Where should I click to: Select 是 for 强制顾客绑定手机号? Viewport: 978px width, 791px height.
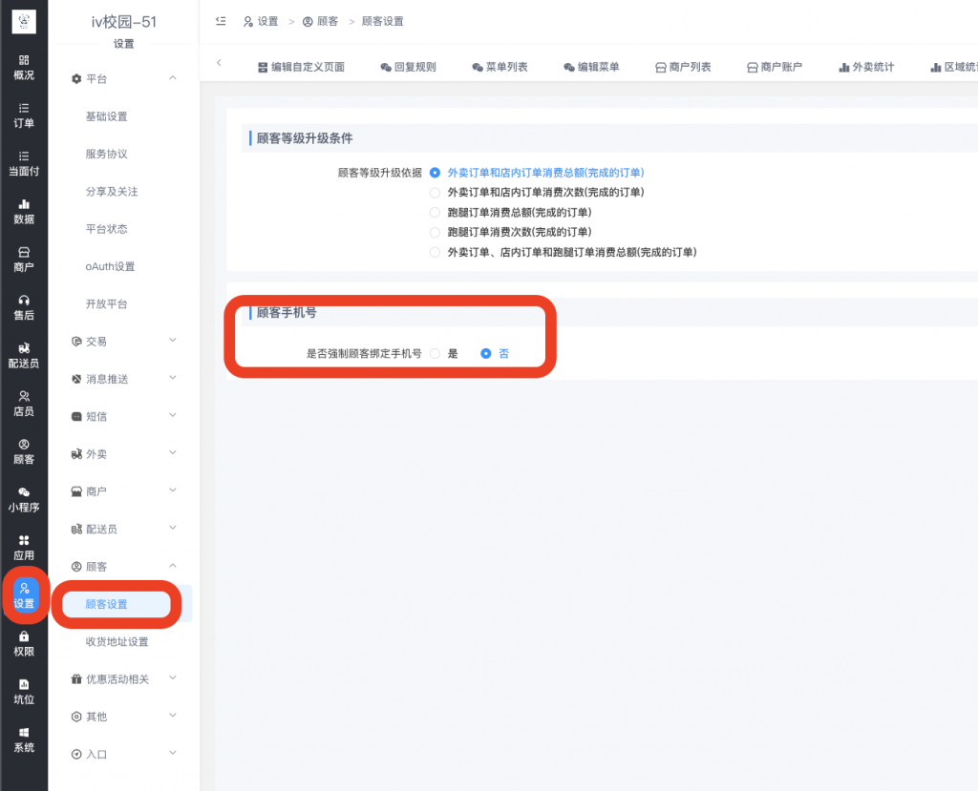click(436, 352)
